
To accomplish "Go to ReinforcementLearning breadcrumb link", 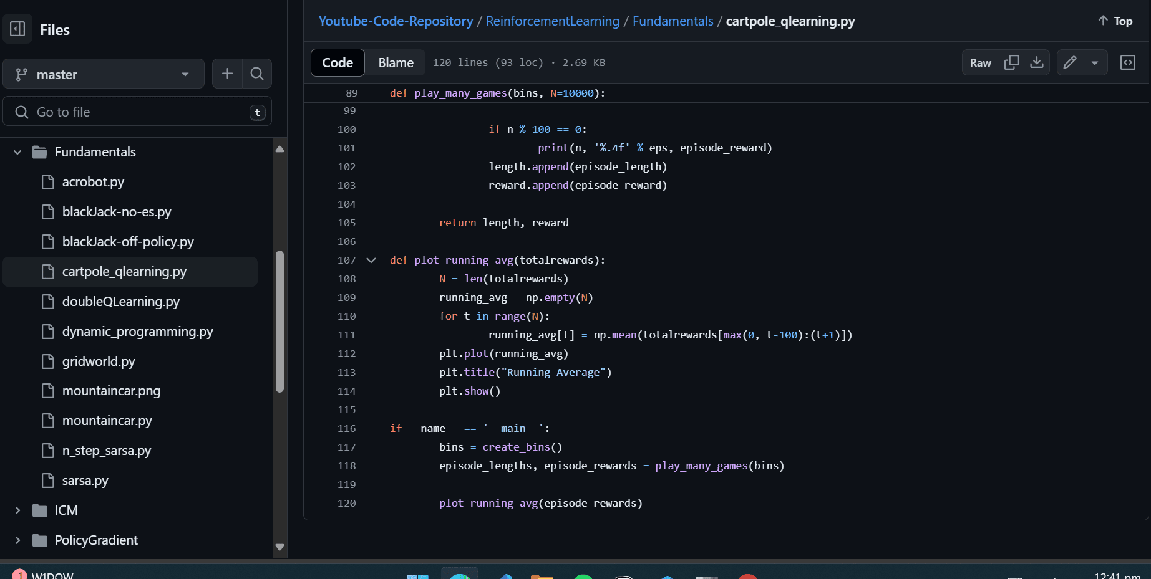I will 553,21.
